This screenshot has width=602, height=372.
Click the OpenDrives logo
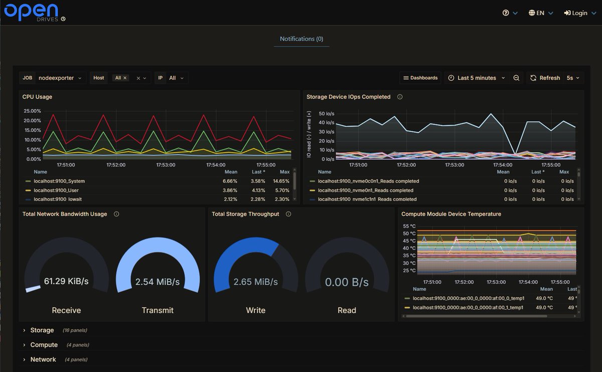click(x=35, y=13)
